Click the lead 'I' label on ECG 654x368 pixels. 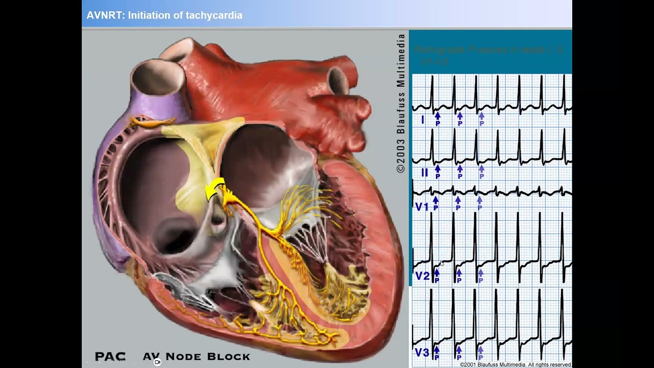point(423,120)
